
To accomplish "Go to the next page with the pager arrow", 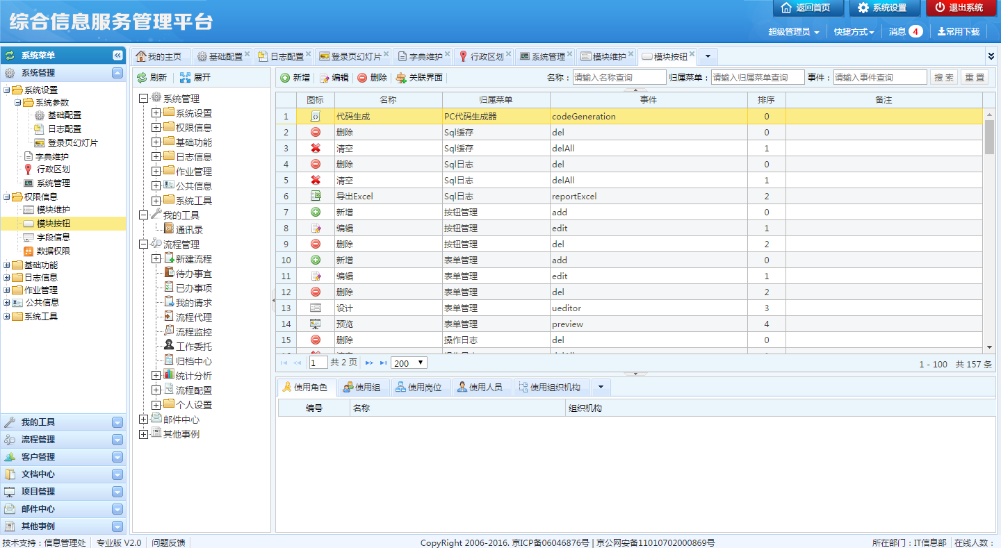I will pos(369,363).
